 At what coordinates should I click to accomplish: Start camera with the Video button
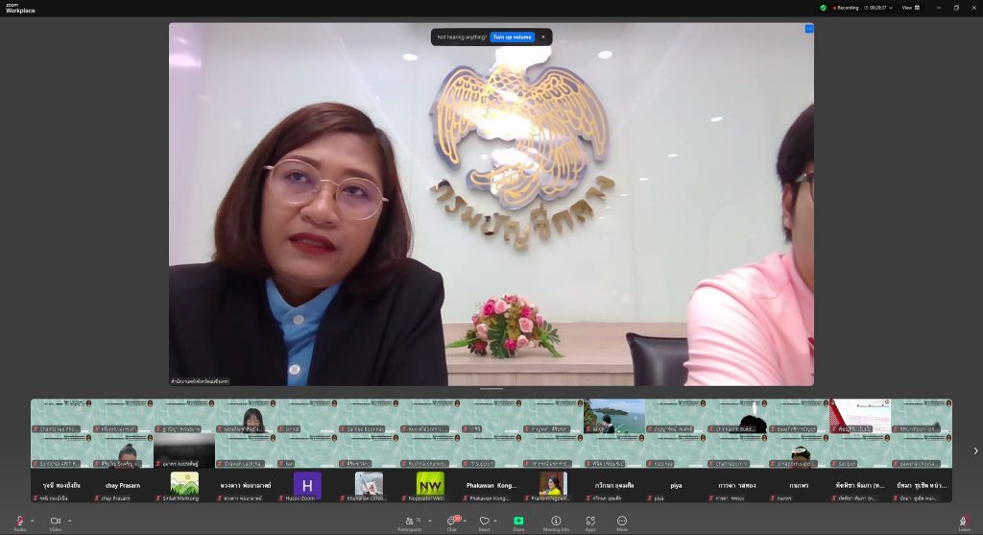tap(55, 523)
